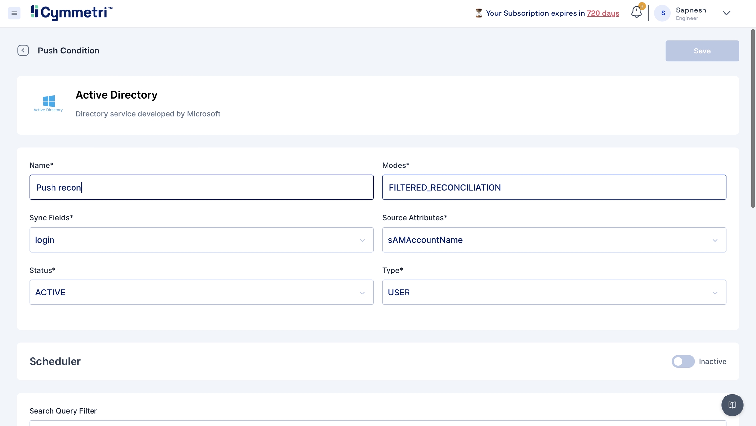Click the Cymmetri logo
The height and width of the screenshot is (426, 756).
pos(72,13)
